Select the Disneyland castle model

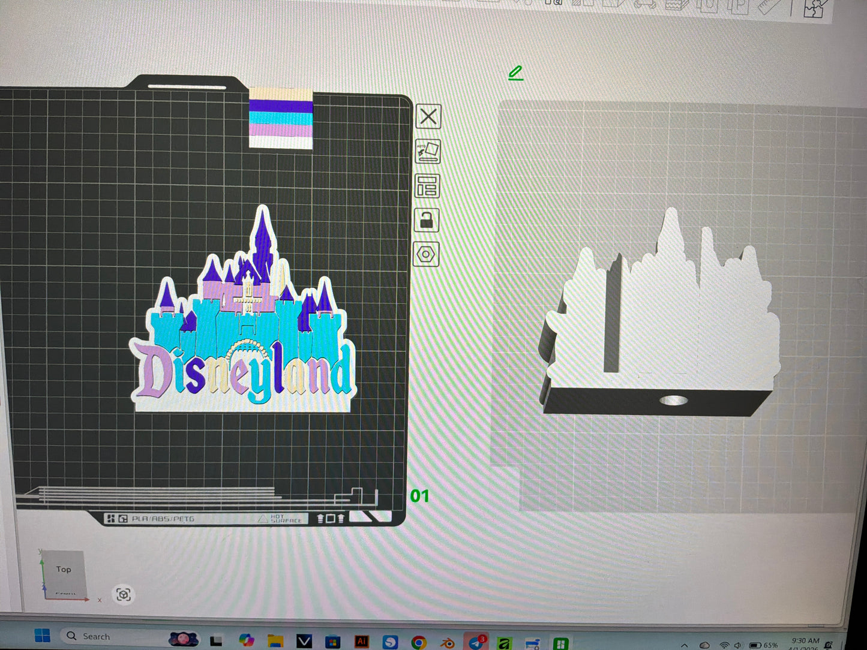tap(244, 311)
